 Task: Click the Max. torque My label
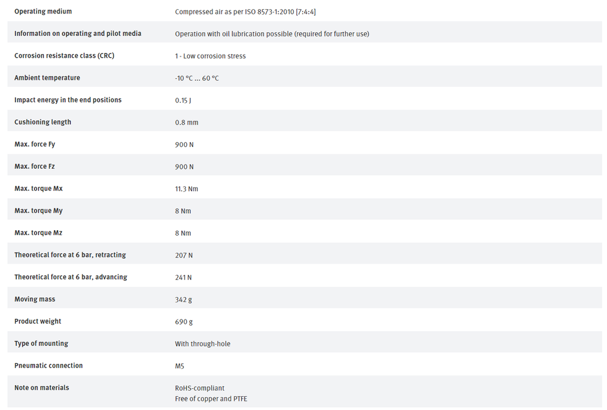click(38, 210)
